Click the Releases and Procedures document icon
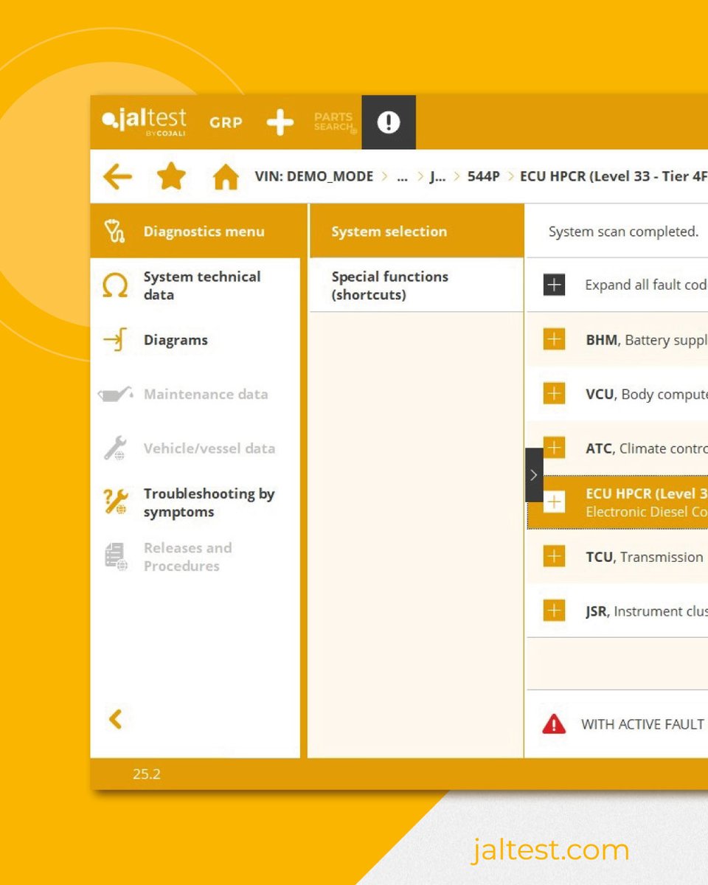This screenshot has height=885, width=708. coord(115,558)
